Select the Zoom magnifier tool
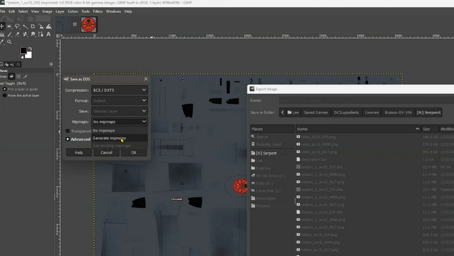Screen dimensions: 454x256 coord(9,42)
